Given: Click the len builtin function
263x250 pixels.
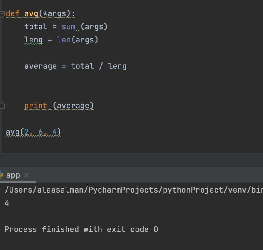Looking at the screenshot, I should [x=64, y=40].
